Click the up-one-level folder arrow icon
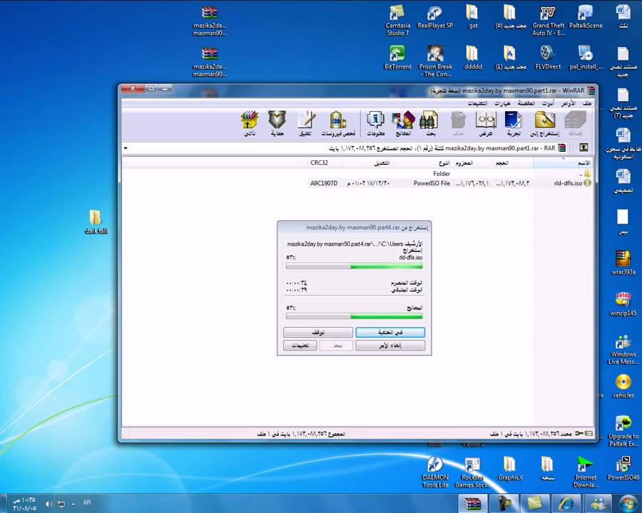Image resolution: width=642 pixels, height=513 pixels. (584, 147)
